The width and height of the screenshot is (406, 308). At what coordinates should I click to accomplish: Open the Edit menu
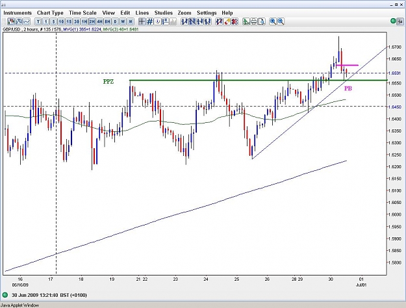click(x=125, y=13)
